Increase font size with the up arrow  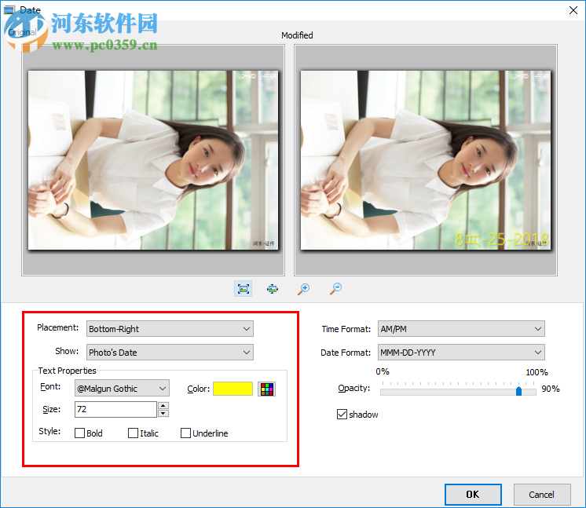point(163,406)
